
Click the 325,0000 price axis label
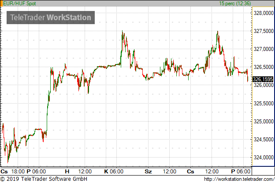click(264, 122)
